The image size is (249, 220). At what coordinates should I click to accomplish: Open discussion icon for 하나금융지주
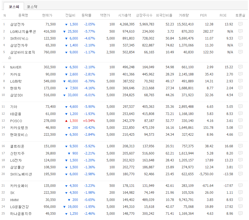[x=240, y=213]
